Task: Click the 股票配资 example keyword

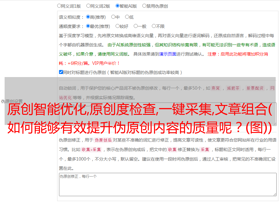Action: point(255,88)
